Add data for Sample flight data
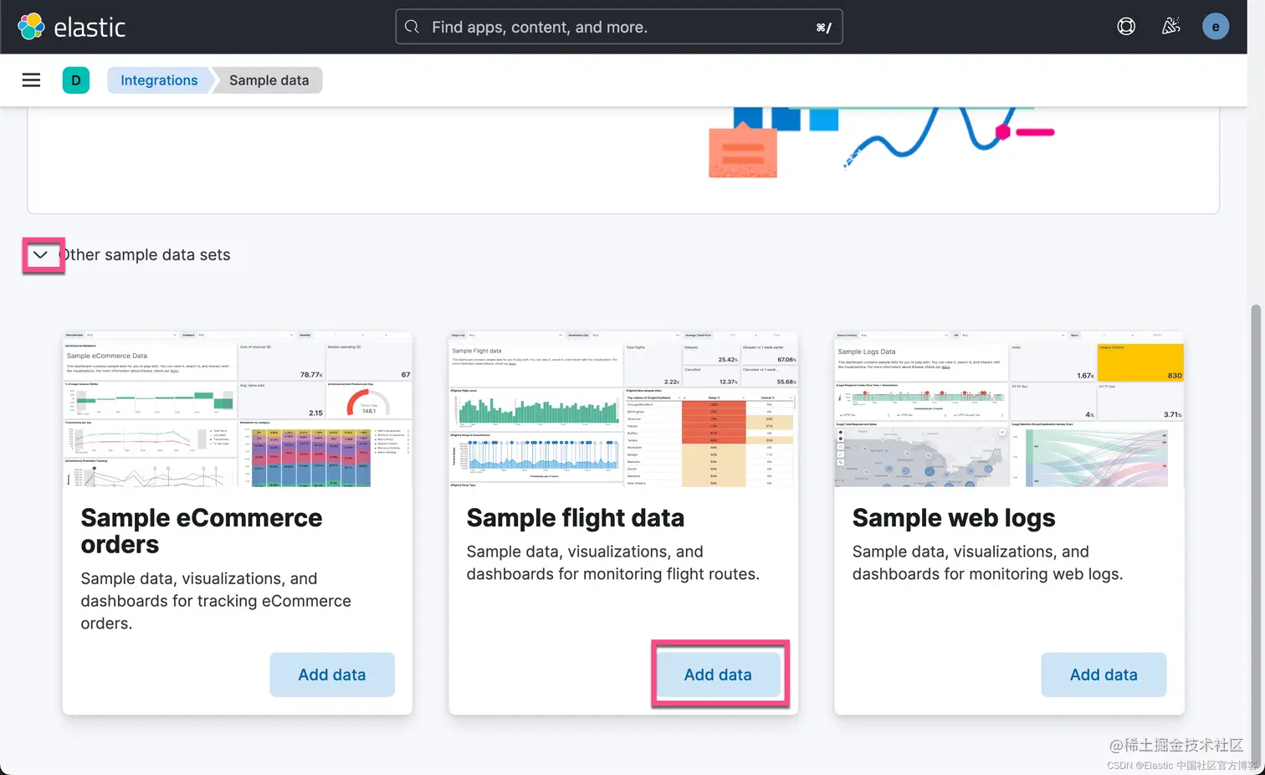1265x775 pixels. [718, 675]
